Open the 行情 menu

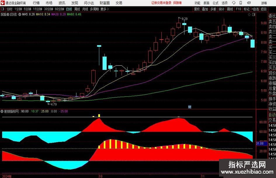(36, 3)
